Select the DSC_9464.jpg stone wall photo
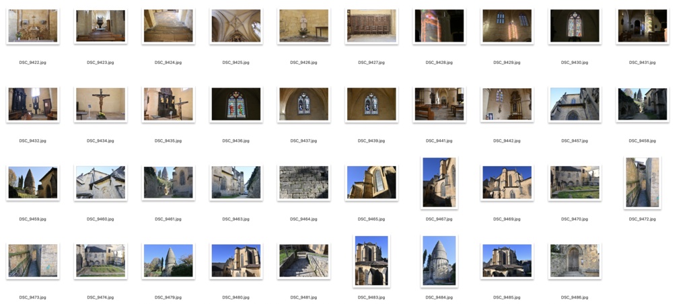 point(303,182)
